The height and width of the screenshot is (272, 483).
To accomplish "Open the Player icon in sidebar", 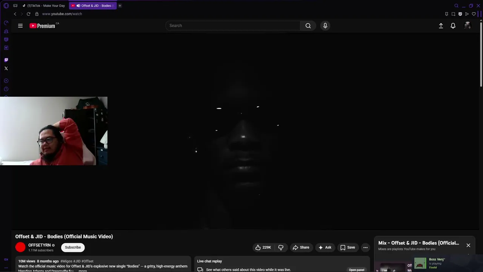I will (6, 81).
